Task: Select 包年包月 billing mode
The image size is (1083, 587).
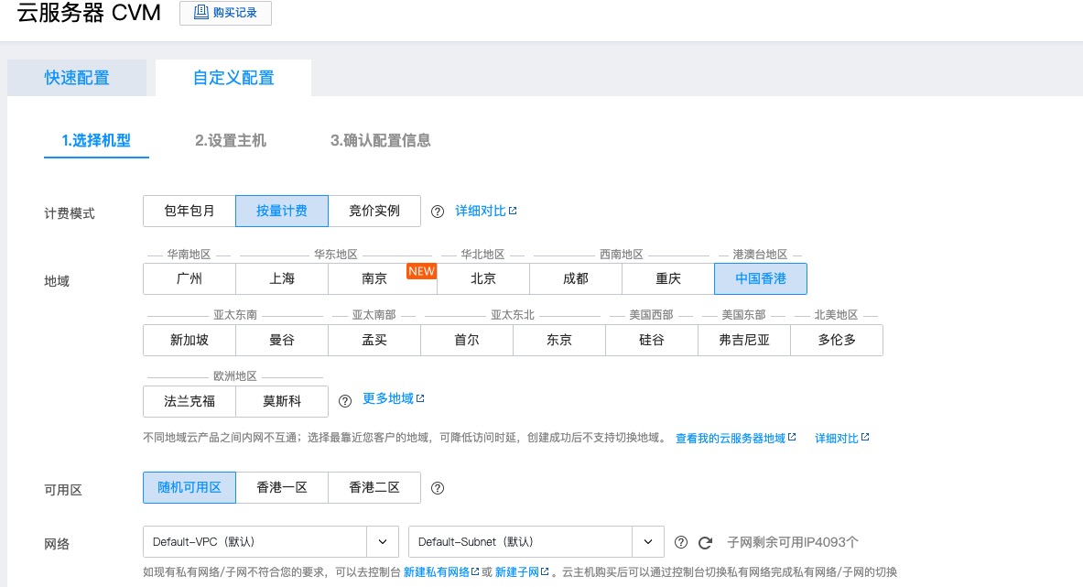Action: pyautogui.click(x=189, y=210)
